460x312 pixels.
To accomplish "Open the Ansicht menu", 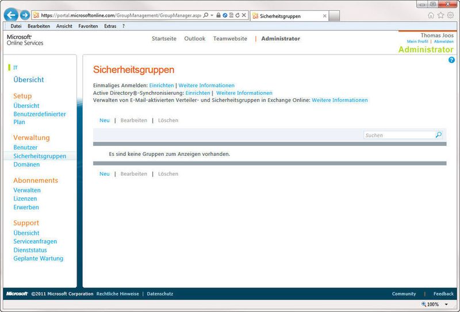I will [64, 26].
